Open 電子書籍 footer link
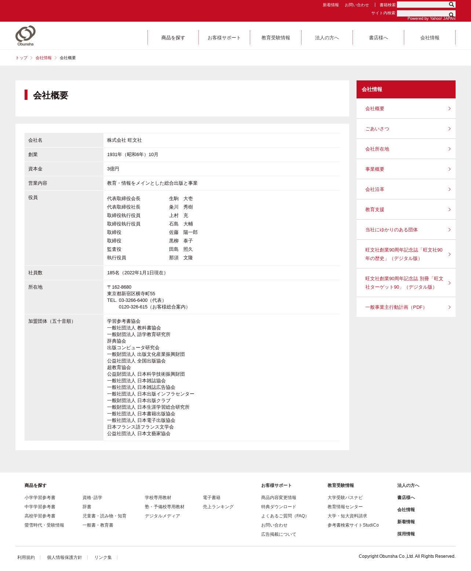Screen dimensions: 471x571 pyautogui.click(x=212, y=498)
